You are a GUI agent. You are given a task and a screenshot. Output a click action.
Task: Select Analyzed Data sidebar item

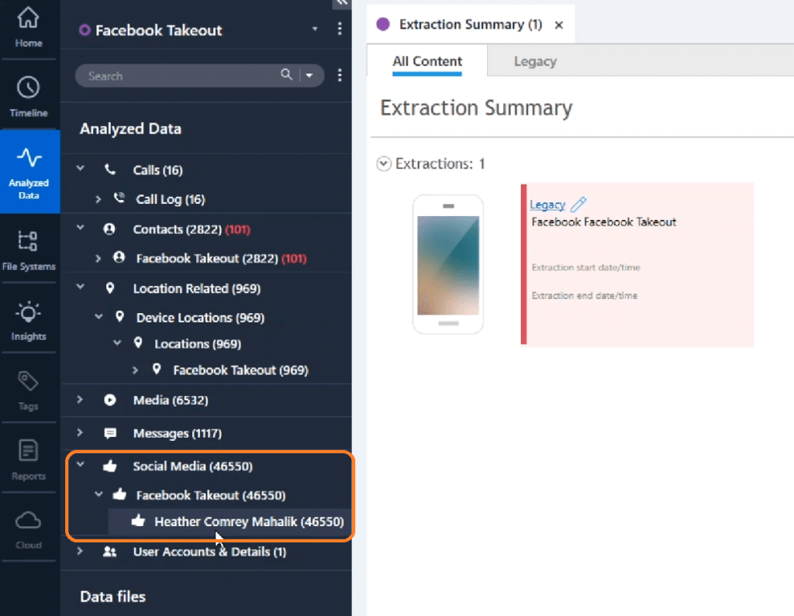coord(29,172)
